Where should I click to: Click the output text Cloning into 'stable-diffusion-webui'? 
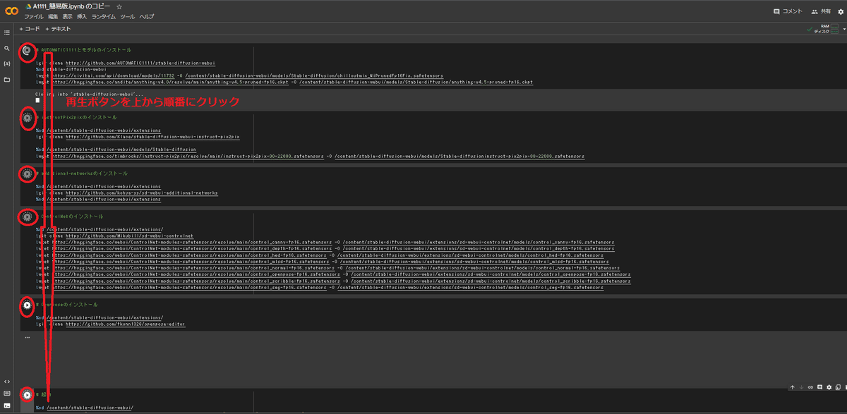(89, 94)
